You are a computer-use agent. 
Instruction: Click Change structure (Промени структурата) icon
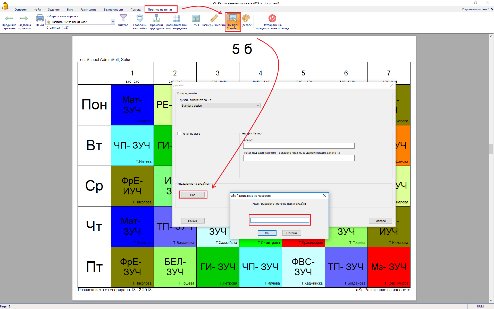(156, 19)
